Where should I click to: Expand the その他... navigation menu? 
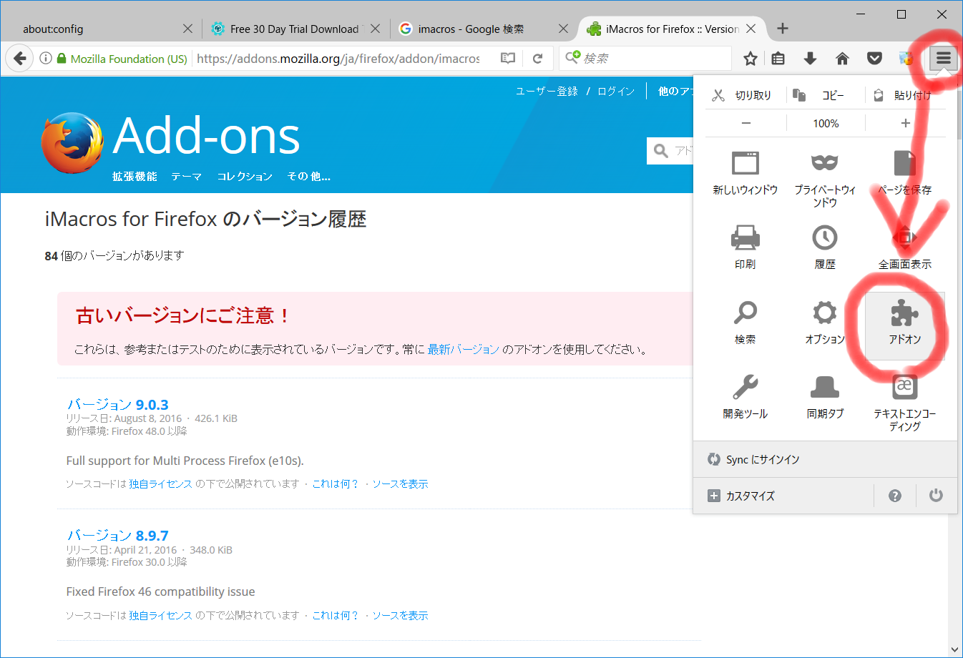308,176
